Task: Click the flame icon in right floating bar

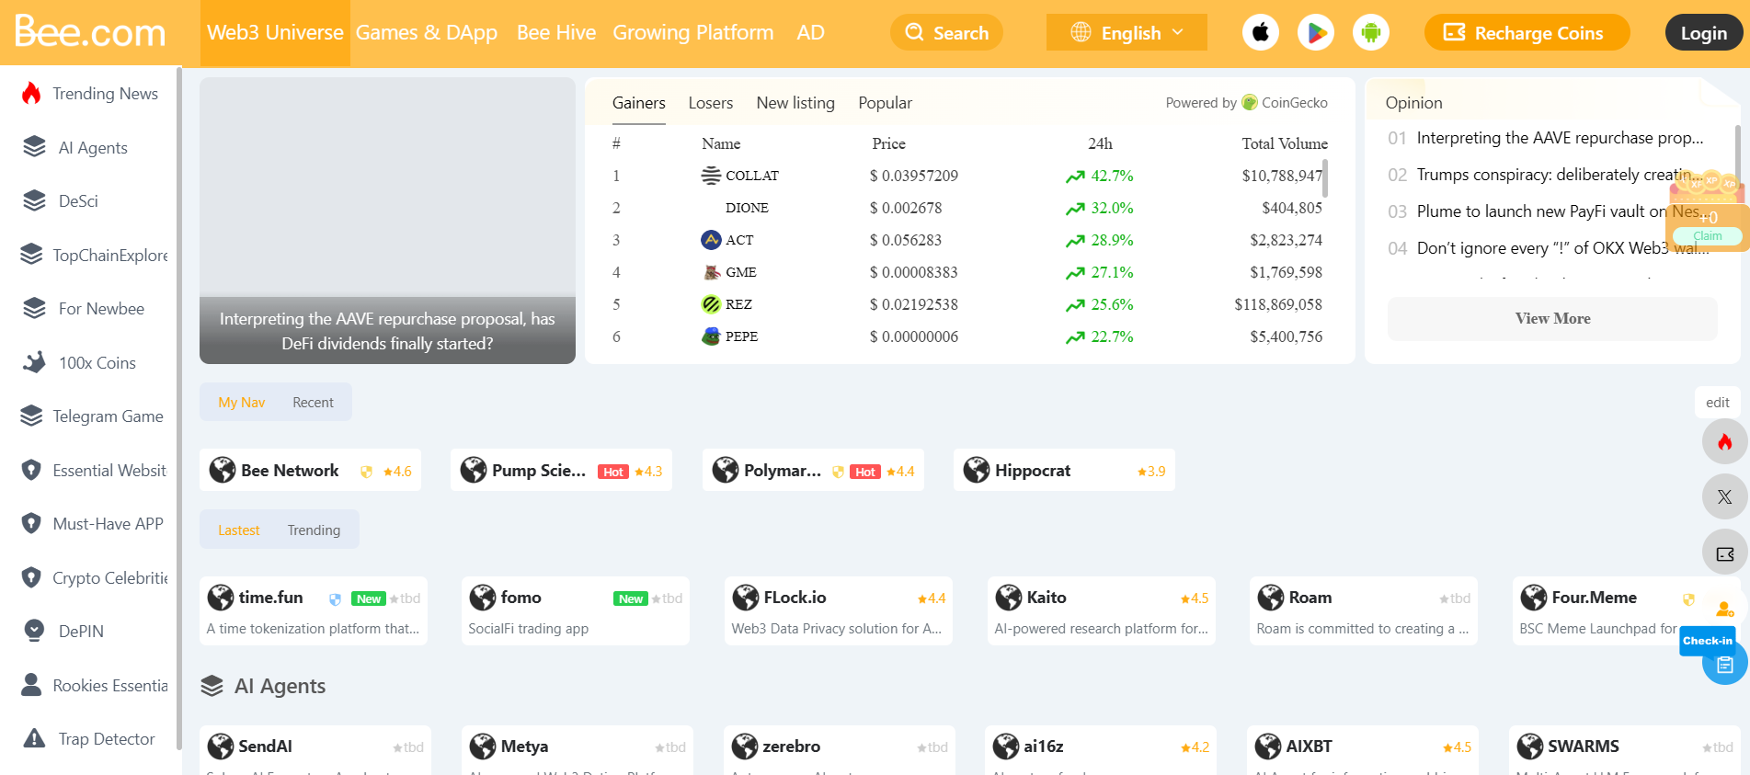Action: 1724,442
